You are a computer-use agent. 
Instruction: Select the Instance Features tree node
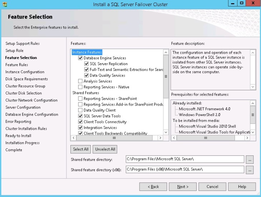click(87, 52)
